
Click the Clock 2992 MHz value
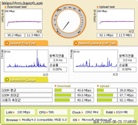click(x=92, y=112)
